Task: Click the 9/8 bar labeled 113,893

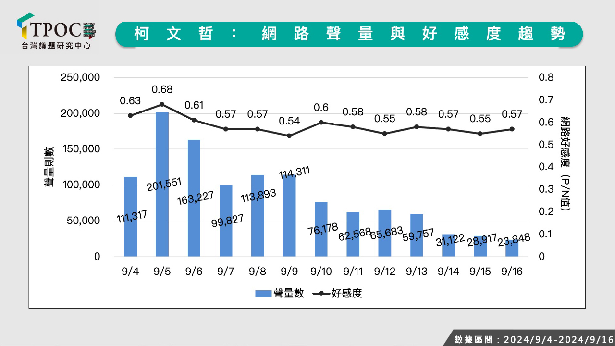Action: tap(258, 215)
